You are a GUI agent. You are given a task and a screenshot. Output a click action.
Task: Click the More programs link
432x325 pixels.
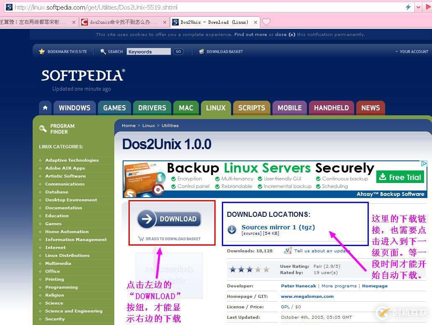pos(339,286)
